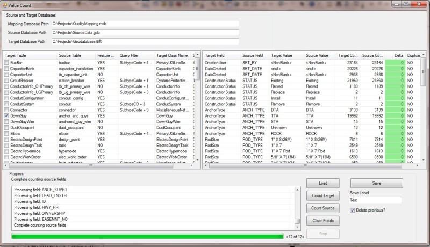This screenshot has width=430, height=247.
Task: Sort by the Delta column header
Action: 398,55
